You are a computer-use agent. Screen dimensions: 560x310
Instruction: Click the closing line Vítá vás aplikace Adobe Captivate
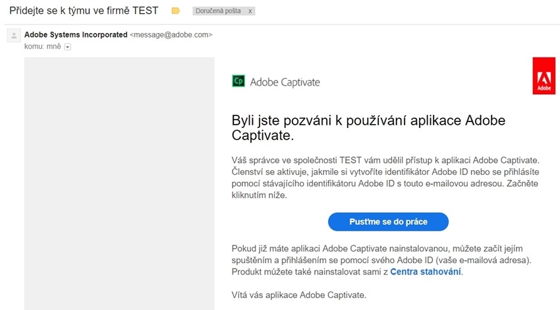299,295
